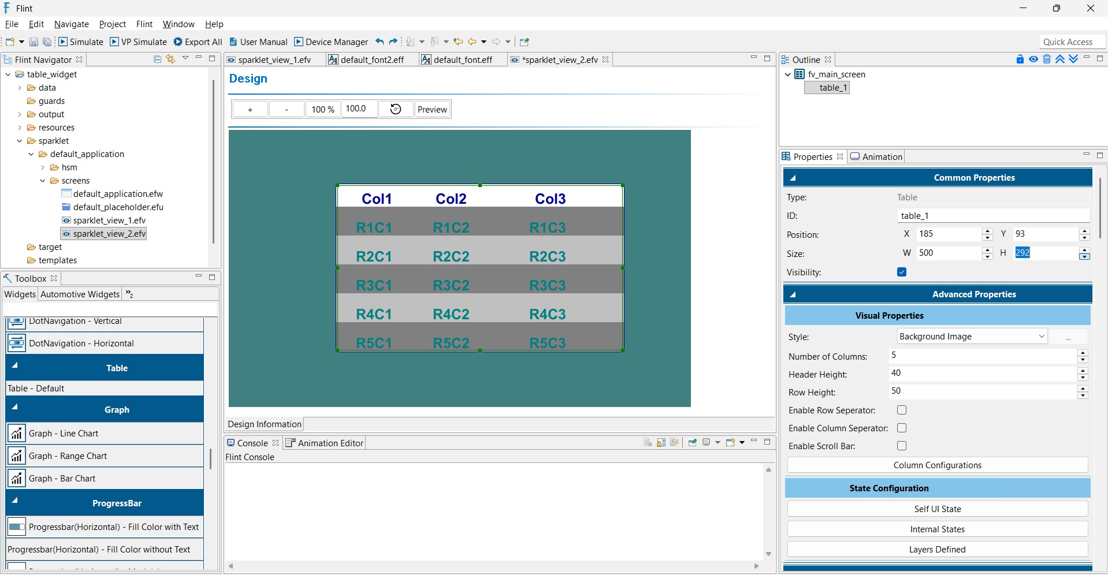Viewport: 1108px width, 575px height.
Task: Click the zoom in plus button
Action: point(250,109)
